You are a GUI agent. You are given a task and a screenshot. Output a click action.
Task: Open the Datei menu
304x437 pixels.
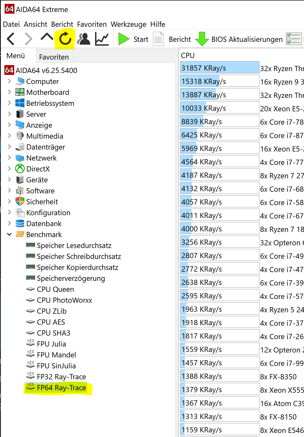pos(11,24)
